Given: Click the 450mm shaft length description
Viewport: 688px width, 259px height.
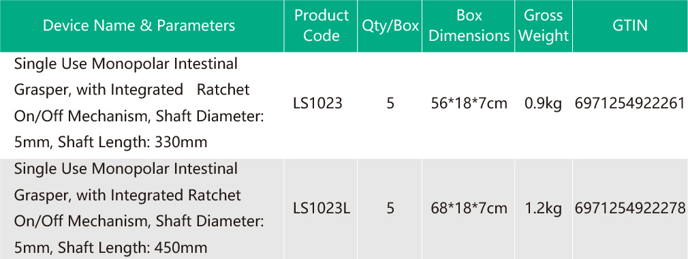Looking at the screenshot, I should click(110, 247).
